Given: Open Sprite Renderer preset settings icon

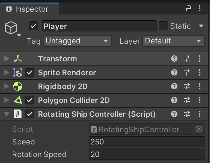Looking at the screenshot, I should coord(187,73).
